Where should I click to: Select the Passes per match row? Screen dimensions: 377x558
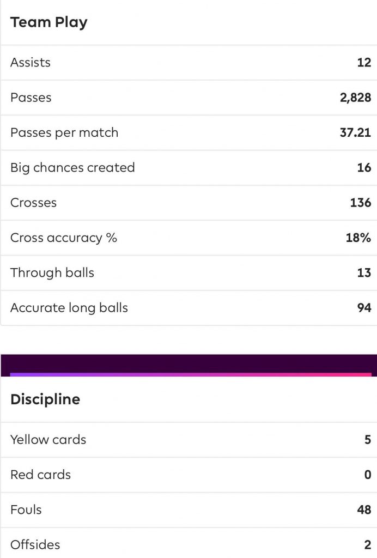(189, 133)
